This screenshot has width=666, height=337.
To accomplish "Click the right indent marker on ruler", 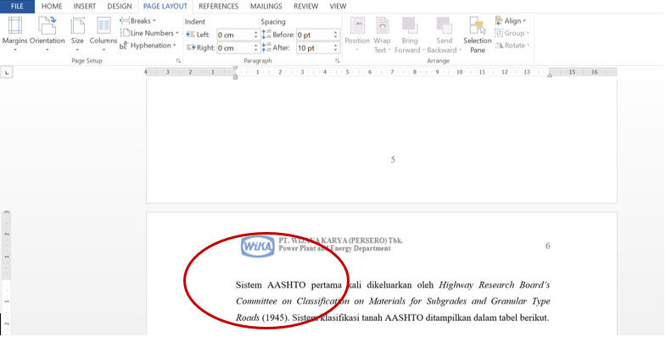I will (x=550, y=75).
